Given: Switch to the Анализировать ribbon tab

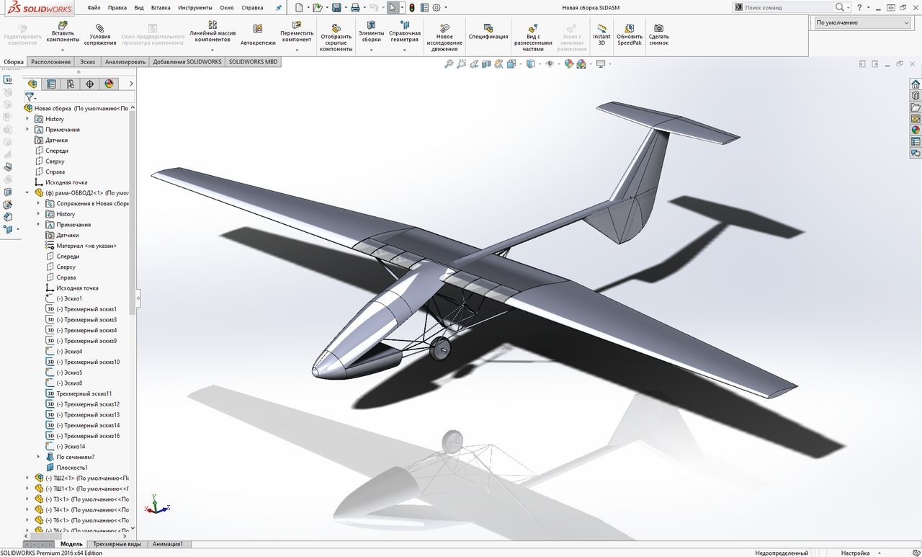Looking at the screenshot, I should pyautogui.click(x=125, y=62).
